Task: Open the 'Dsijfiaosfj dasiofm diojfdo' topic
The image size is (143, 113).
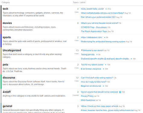Action: point(105,59)
